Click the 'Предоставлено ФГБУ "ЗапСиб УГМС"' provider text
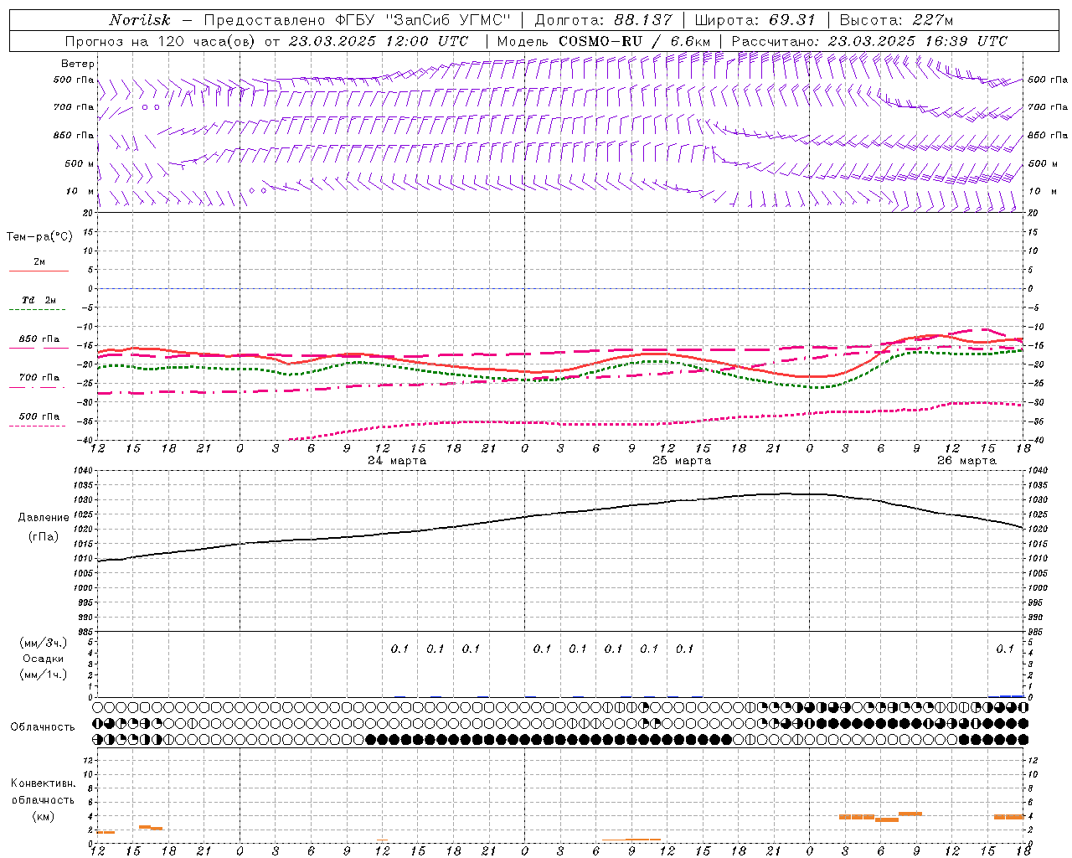Screen dimensions: 1072x858 click(358, 20)
